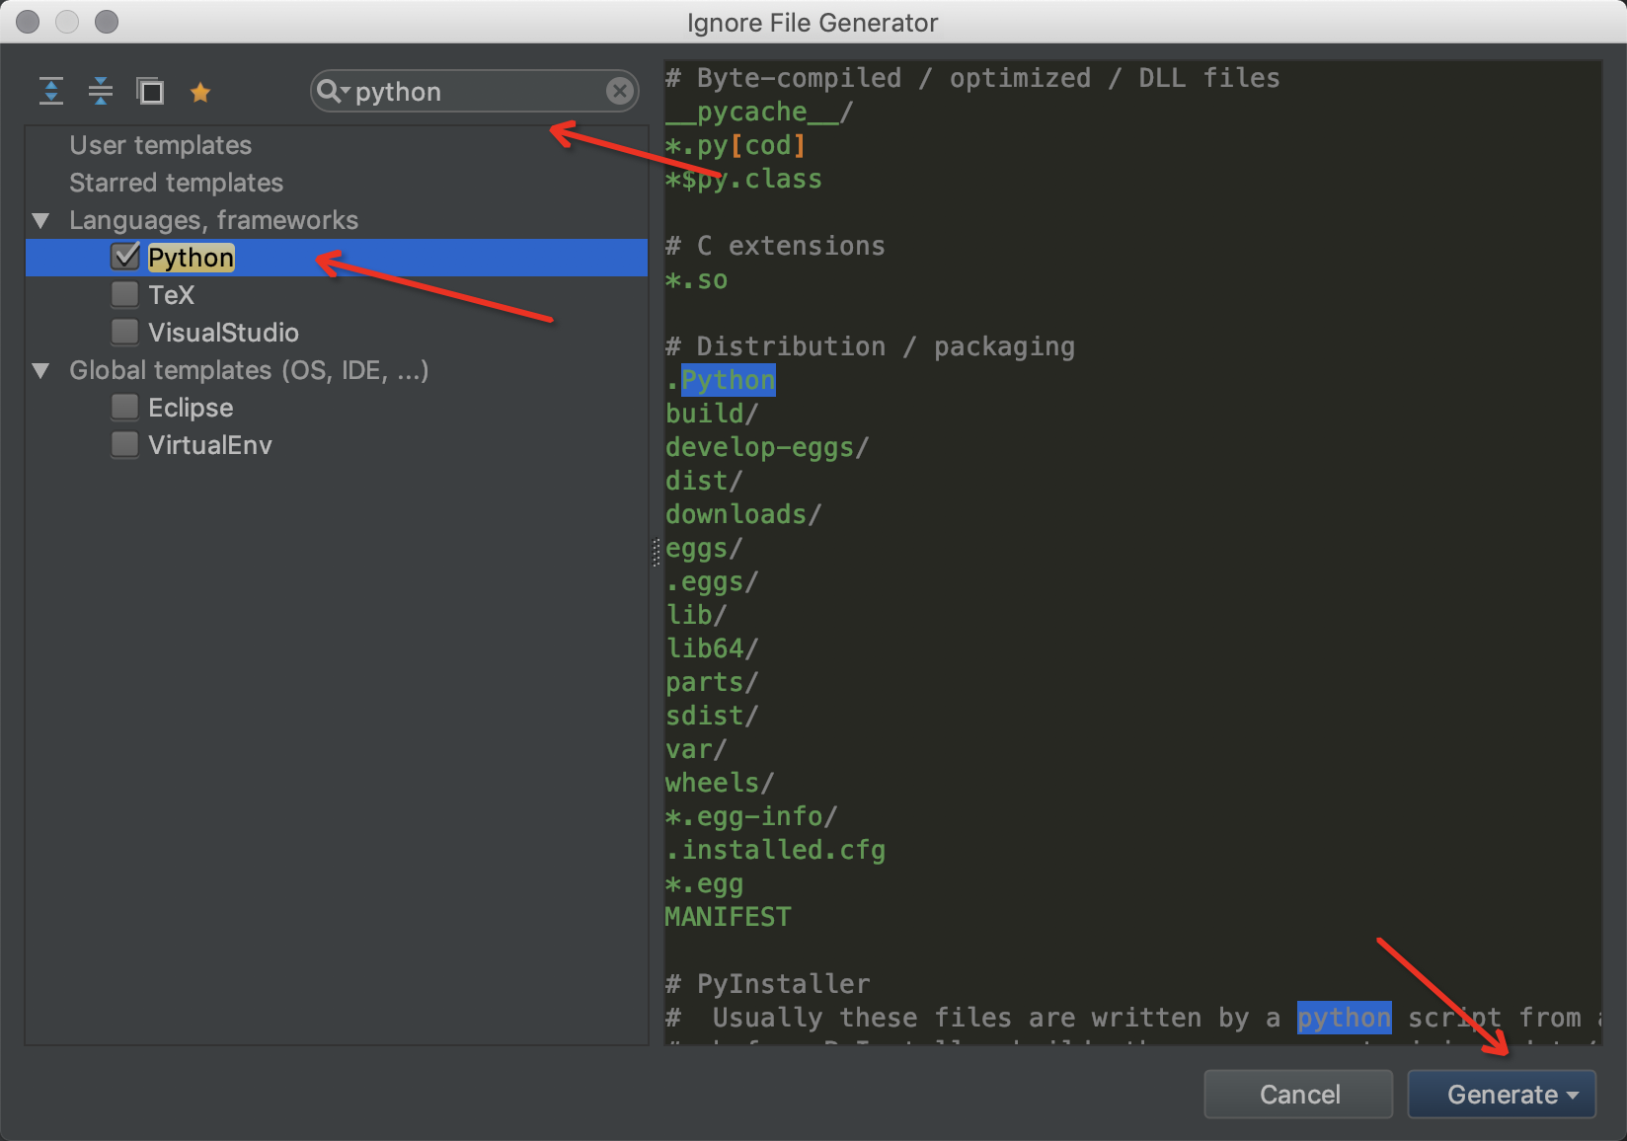Click the panel splitter handle dots

pyautogui.click(x=656, y=553)
